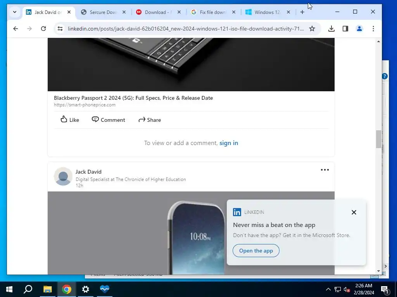
Task: Close the MEGA Download tab
Action: click(x=179, y=12)
